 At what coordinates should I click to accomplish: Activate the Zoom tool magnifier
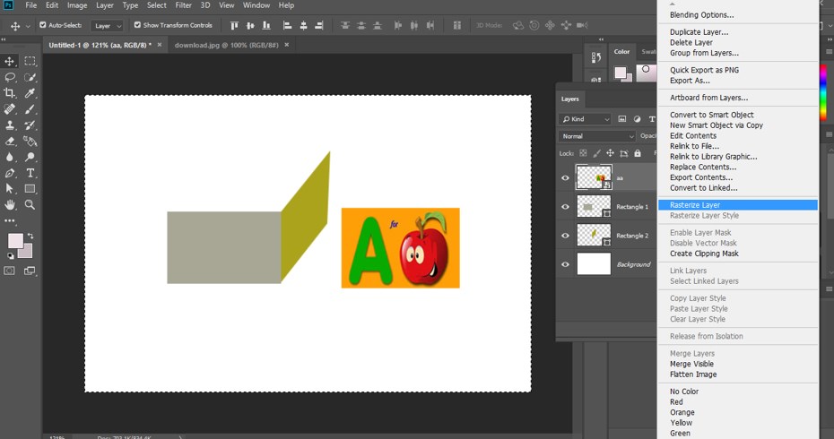[30, 204]
